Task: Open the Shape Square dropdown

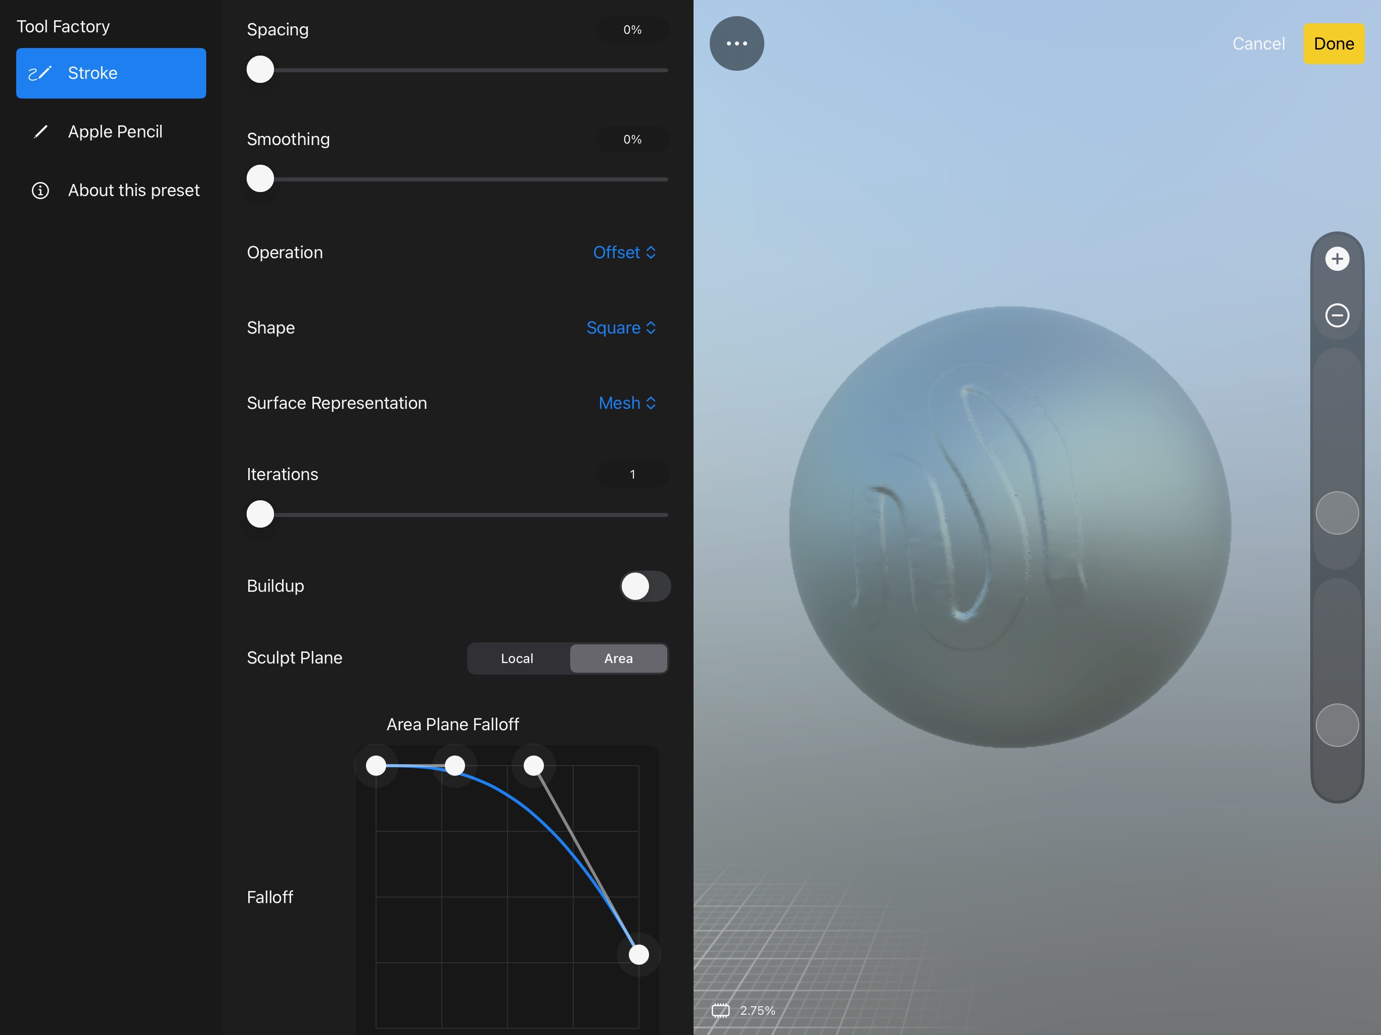Action: (621, 327)
